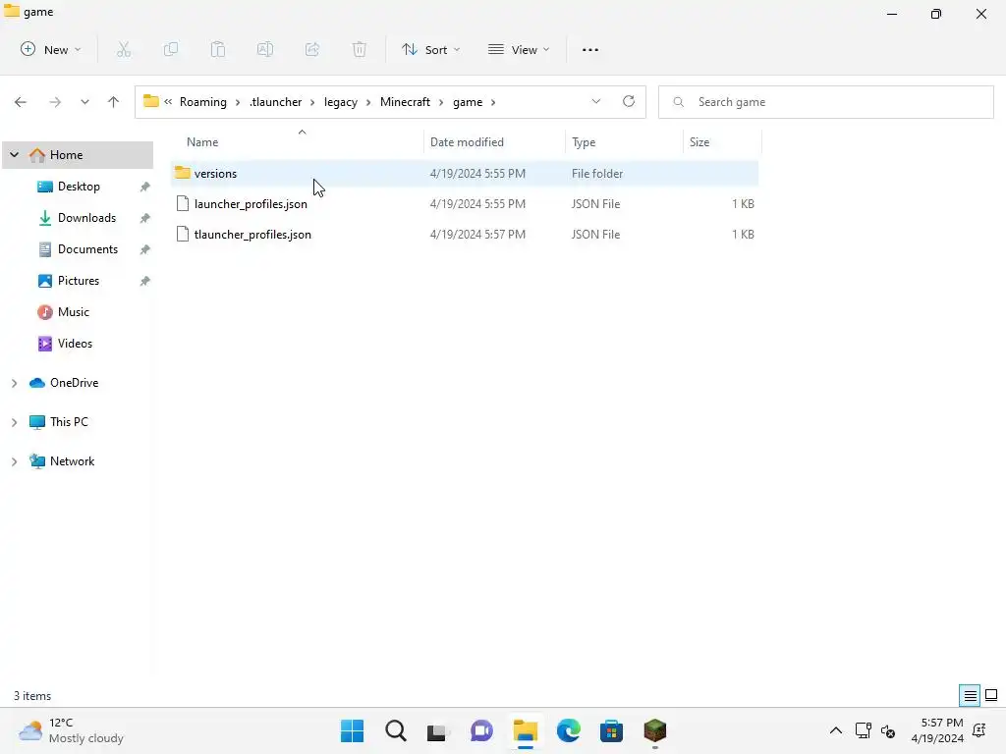
Task: Click the versions folder icon
Action: pos(183,173)
